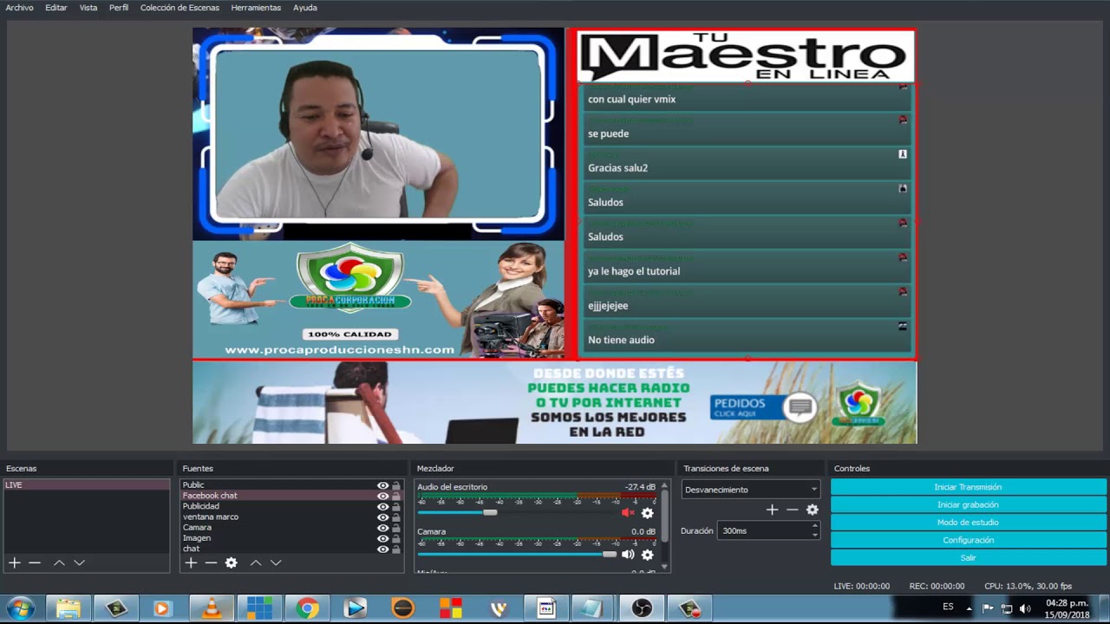Hide the Facebook chat source
1110x624 pixels.
click(x=382, y=496)
